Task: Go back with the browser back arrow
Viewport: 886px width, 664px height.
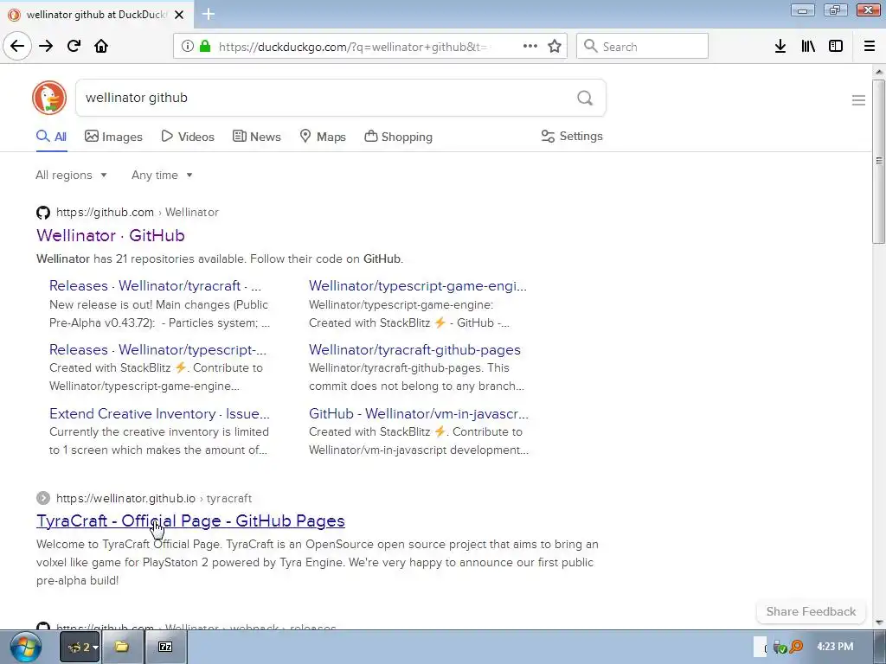Action: pos(17,46)
